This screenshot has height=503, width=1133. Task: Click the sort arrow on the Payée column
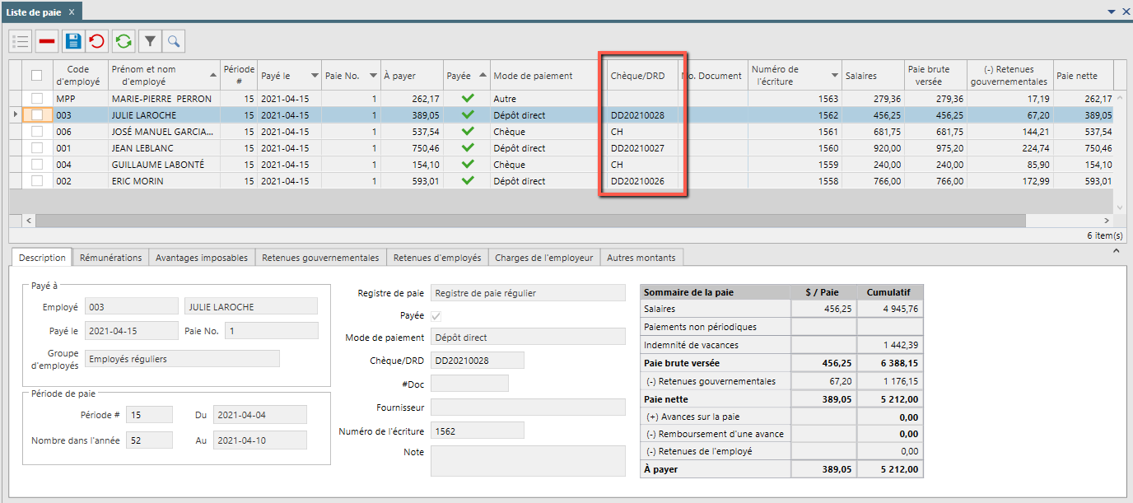point(482,76)
